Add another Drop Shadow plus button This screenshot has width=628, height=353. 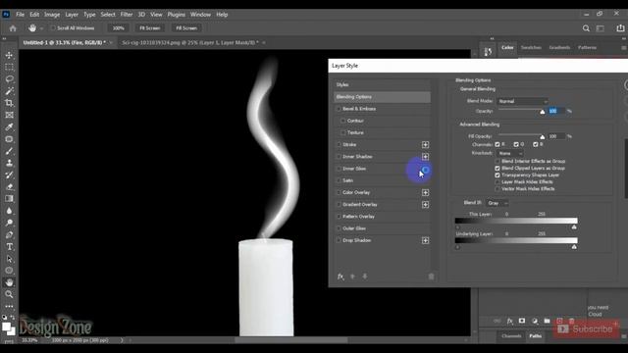click(425, 240)
